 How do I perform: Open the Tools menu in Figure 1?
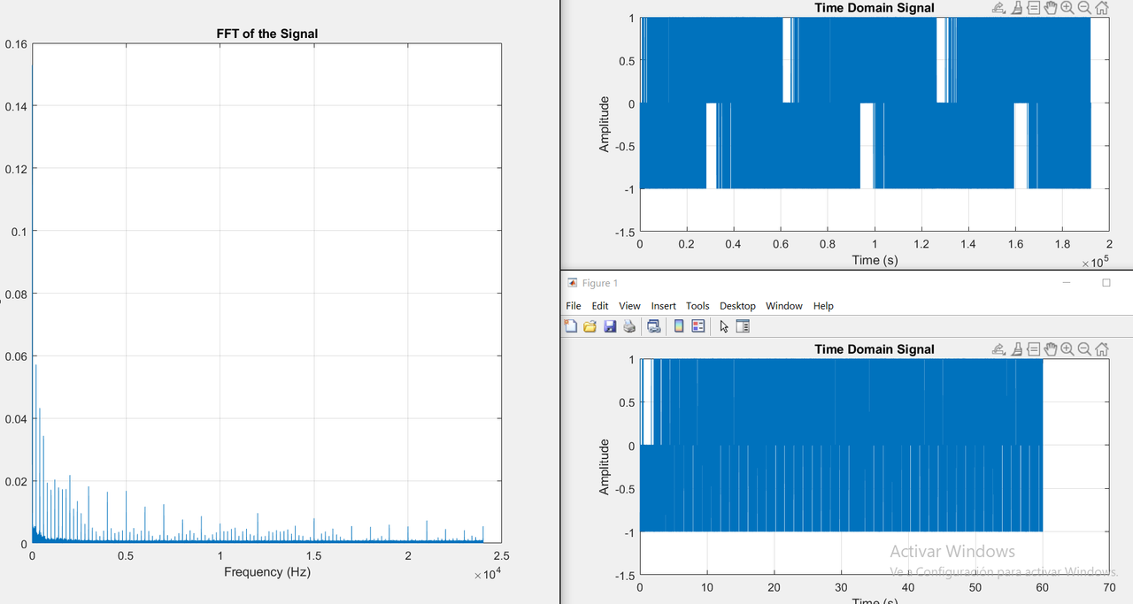[698, 306]
